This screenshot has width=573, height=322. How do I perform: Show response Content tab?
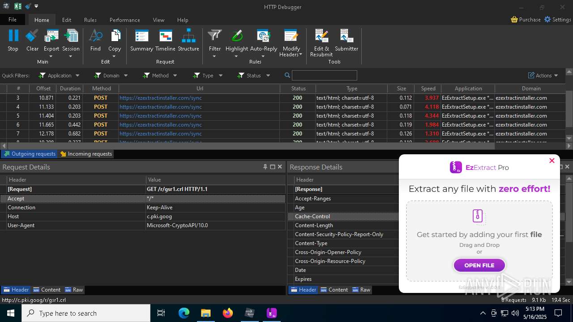pos(334,290)
